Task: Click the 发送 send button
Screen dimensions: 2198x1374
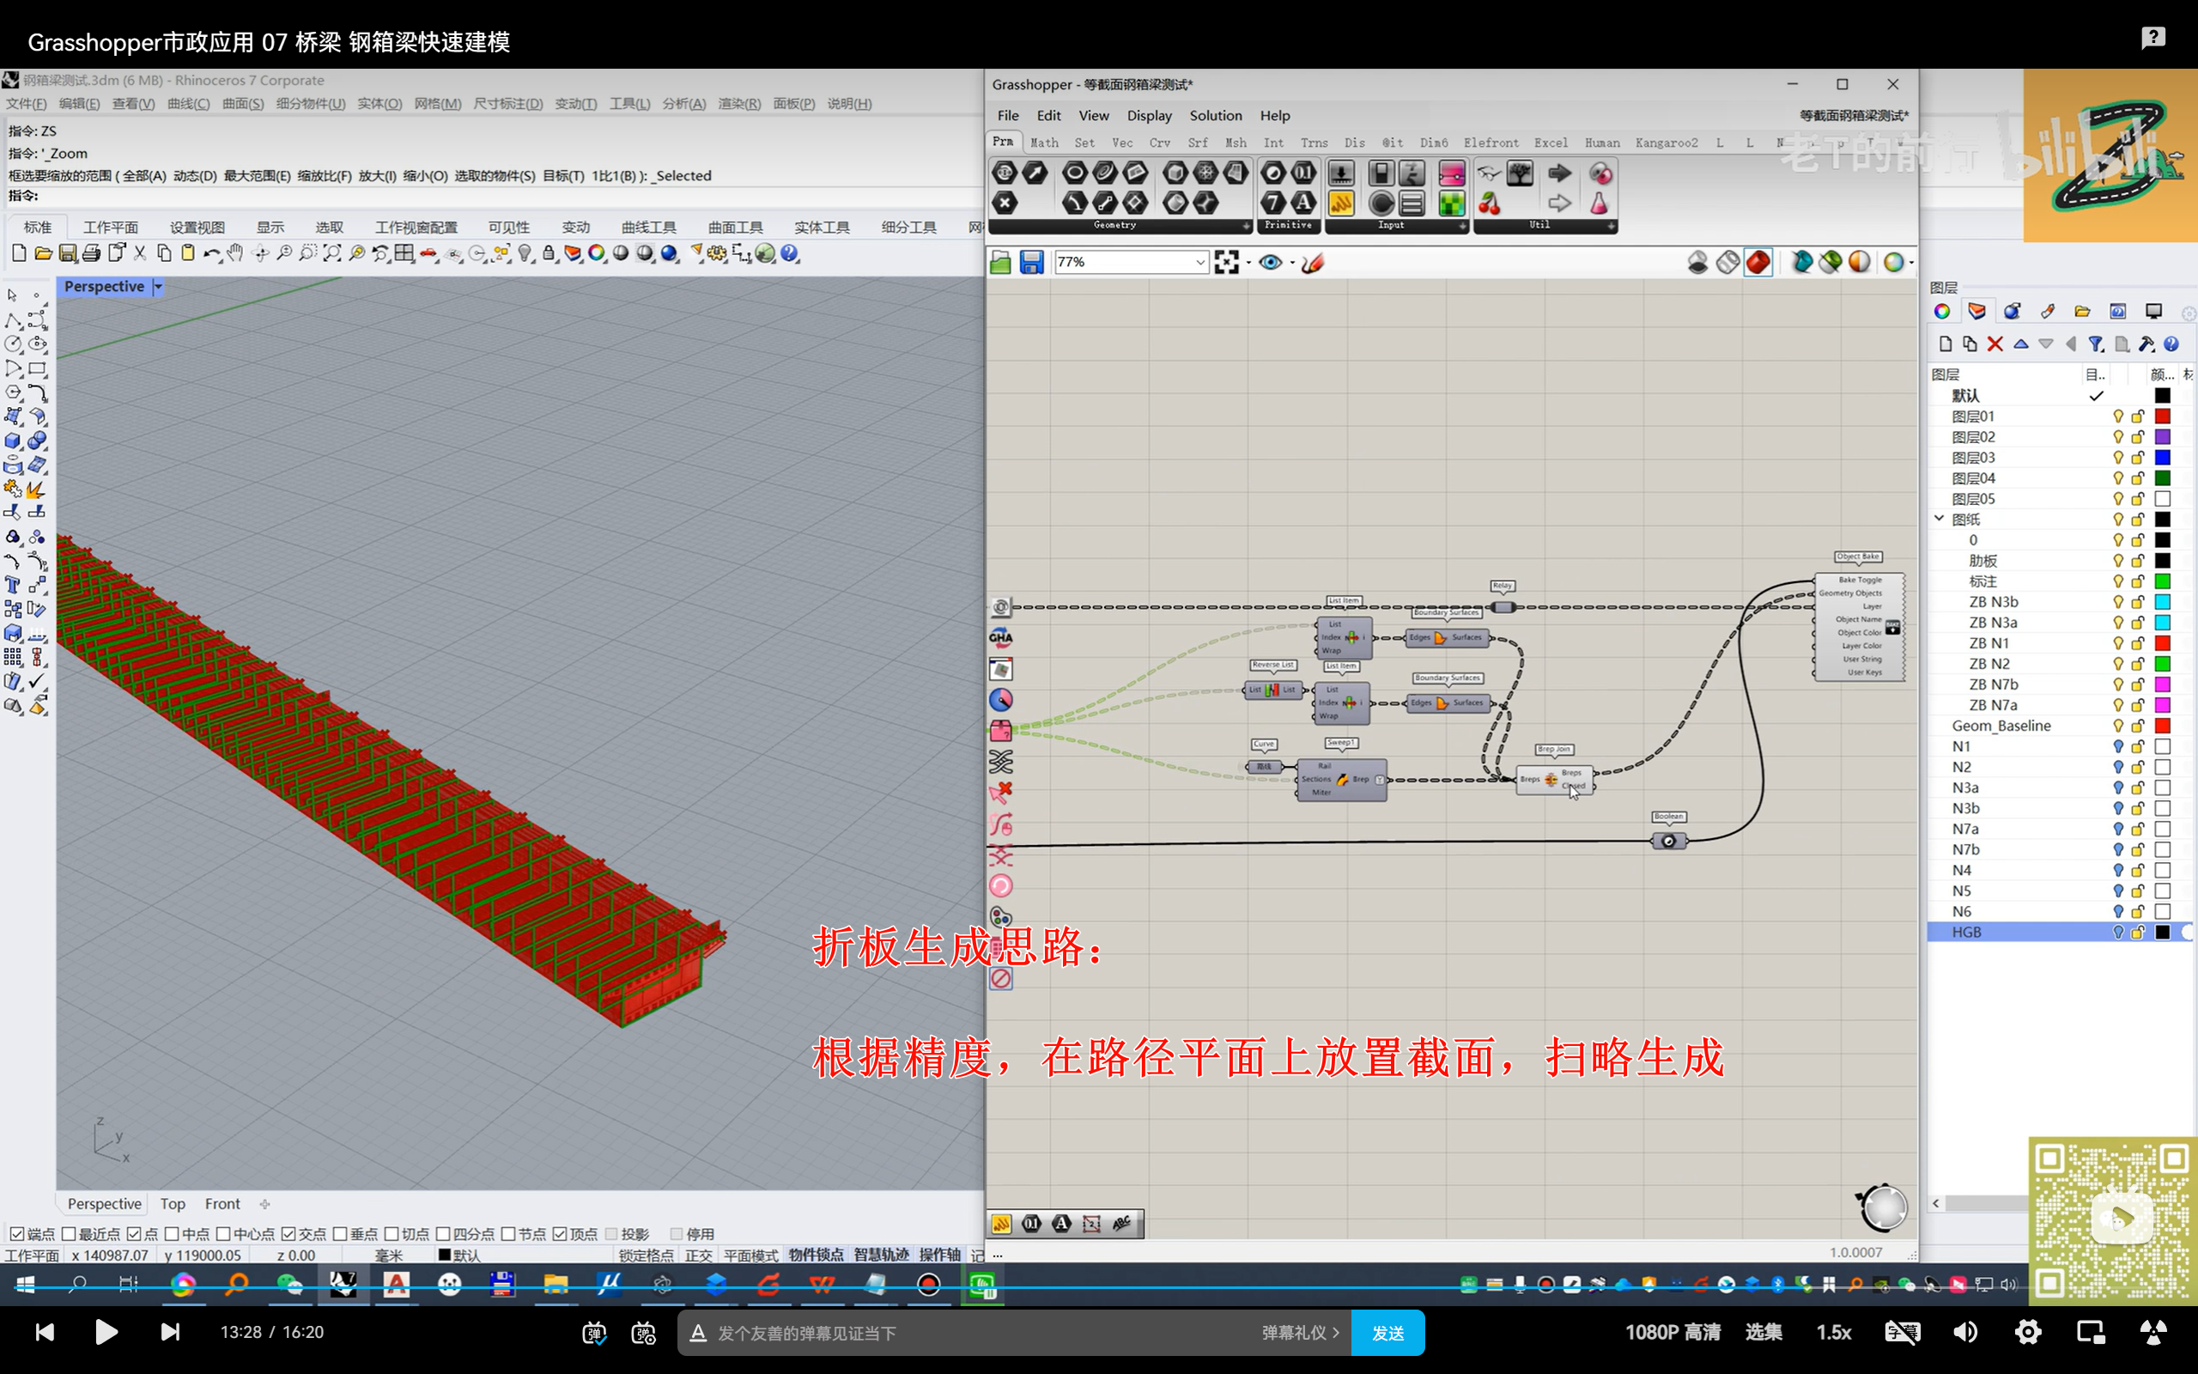Action: tap(1387, 1332)
